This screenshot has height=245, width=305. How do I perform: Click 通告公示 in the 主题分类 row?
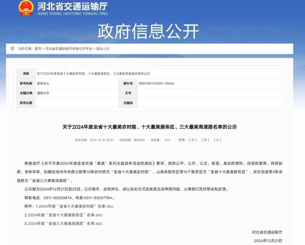[x=43, y=93]
